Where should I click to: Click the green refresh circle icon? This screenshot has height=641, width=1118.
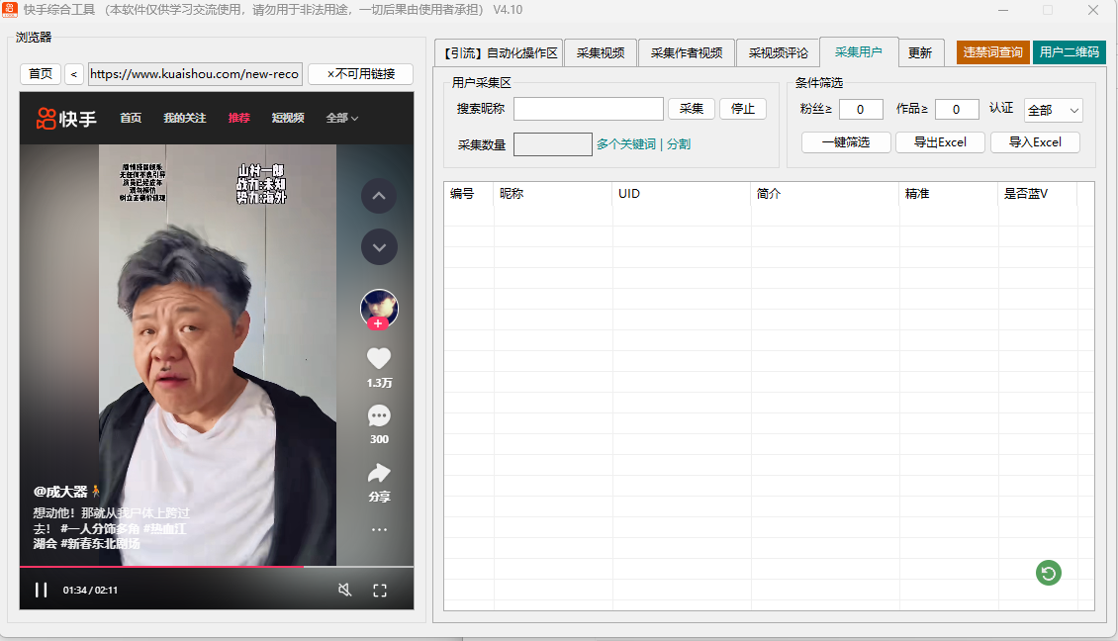pyautogui.click(x=1049, y=572)
